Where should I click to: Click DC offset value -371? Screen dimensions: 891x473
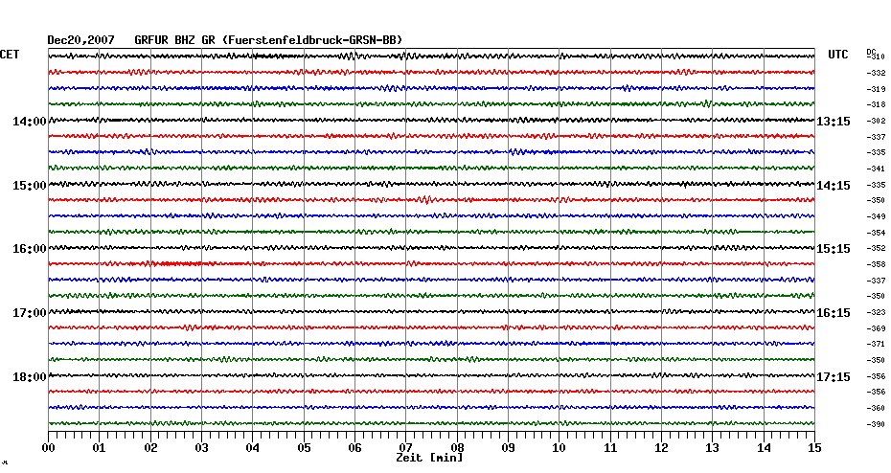[x=877, y=344]
